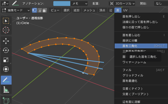Select the Transform tool
This screenshot has width=168, height=104.
point(6,69)
